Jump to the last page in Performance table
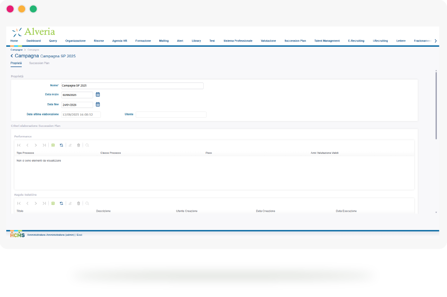 click(x=44, y=145)
